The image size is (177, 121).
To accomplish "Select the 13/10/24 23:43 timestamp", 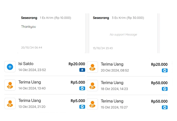I will (x=103, y=48).
